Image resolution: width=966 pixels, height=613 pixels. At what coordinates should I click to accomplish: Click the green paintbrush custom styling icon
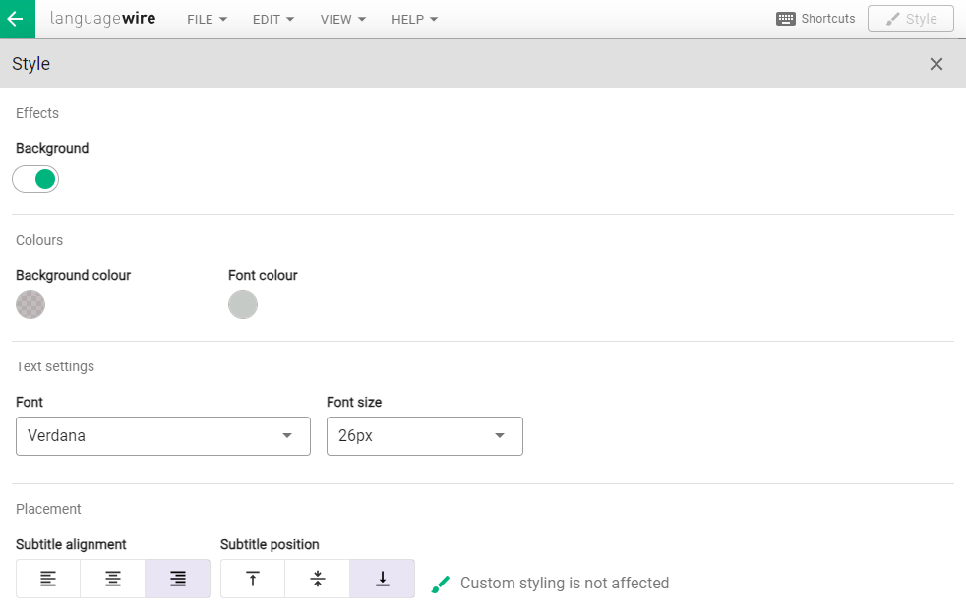(x=441, y=584)
